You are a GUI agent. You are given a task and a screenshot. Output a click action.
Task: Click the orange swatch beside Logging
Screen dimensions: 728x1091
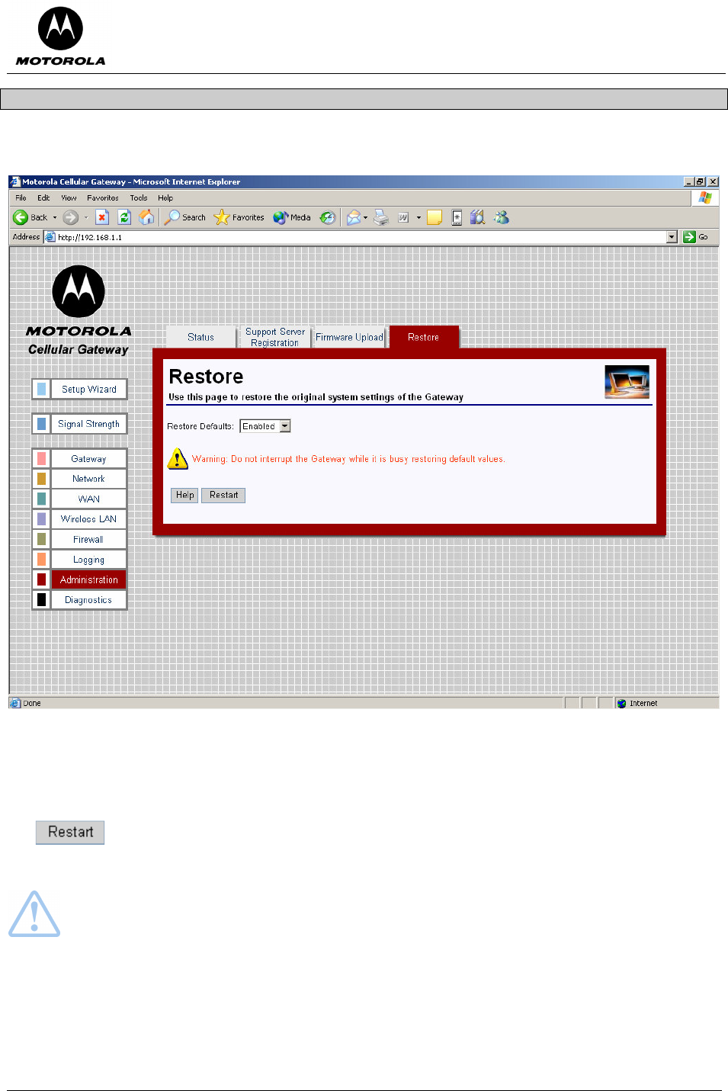tap(41, 560)
